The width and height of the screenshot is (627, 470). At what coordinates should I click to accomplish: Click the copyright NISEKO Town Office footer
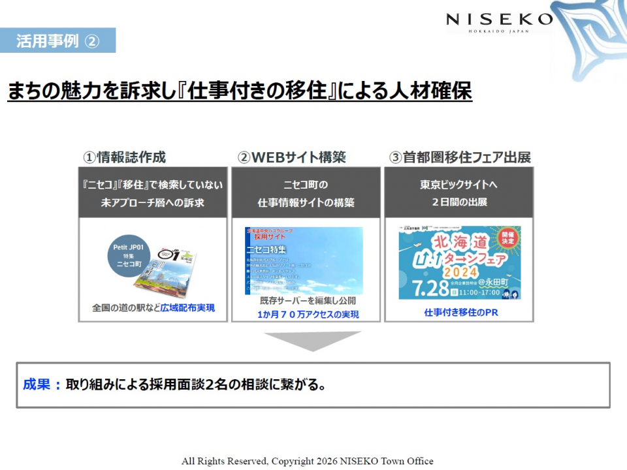[307, 461]
